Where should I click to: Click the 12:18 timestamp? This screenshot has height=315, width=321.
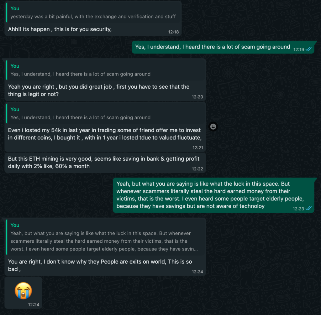[x=173, y=32]
